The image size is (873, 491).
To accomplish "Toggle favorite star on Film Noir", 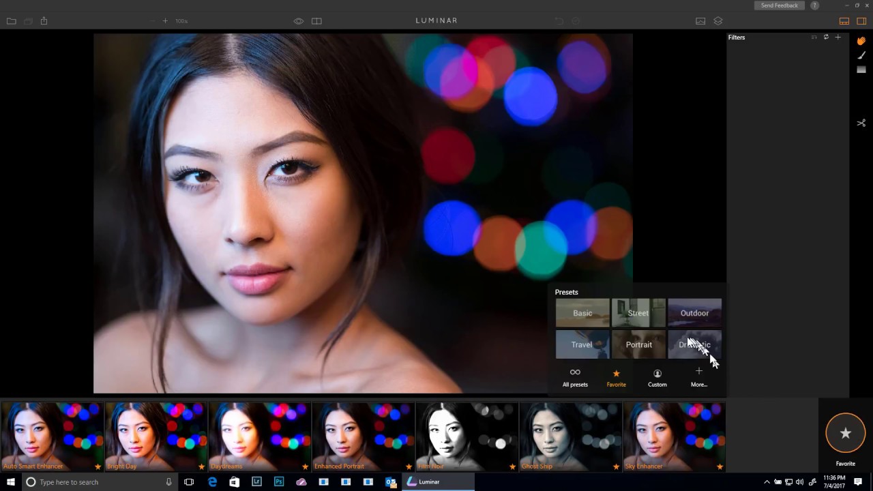I will pos(512,466).
